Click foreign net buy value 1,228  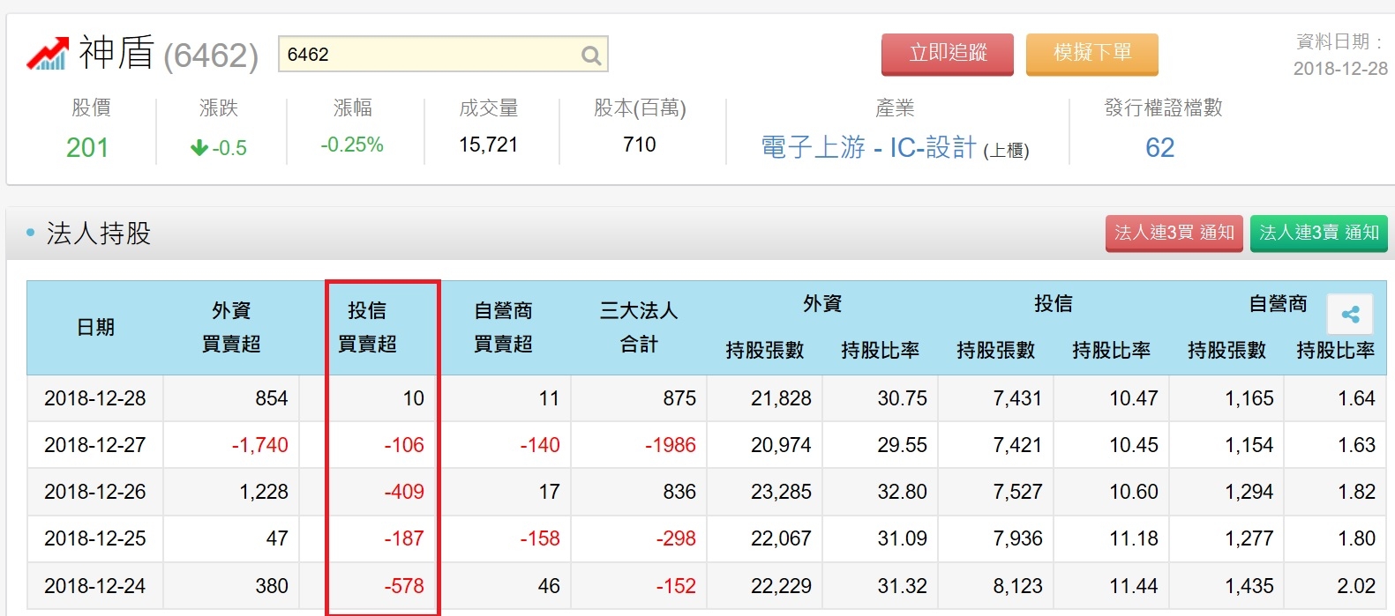264,492
